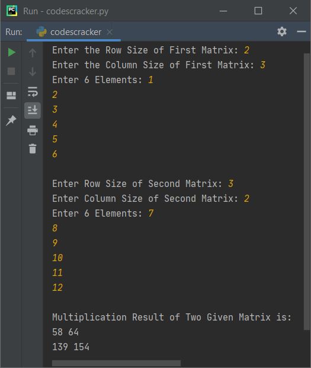Click the 'Run:' label
This screenshot has width=311, height=368.
tap(14, 32)
